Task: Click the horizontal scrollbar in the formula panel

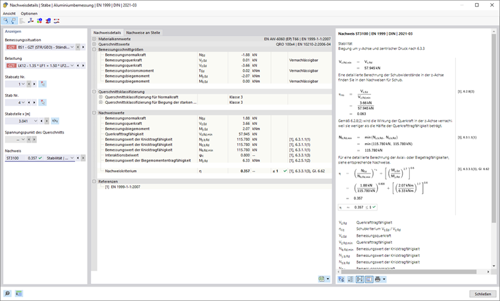Action: [x=409, y=271]
